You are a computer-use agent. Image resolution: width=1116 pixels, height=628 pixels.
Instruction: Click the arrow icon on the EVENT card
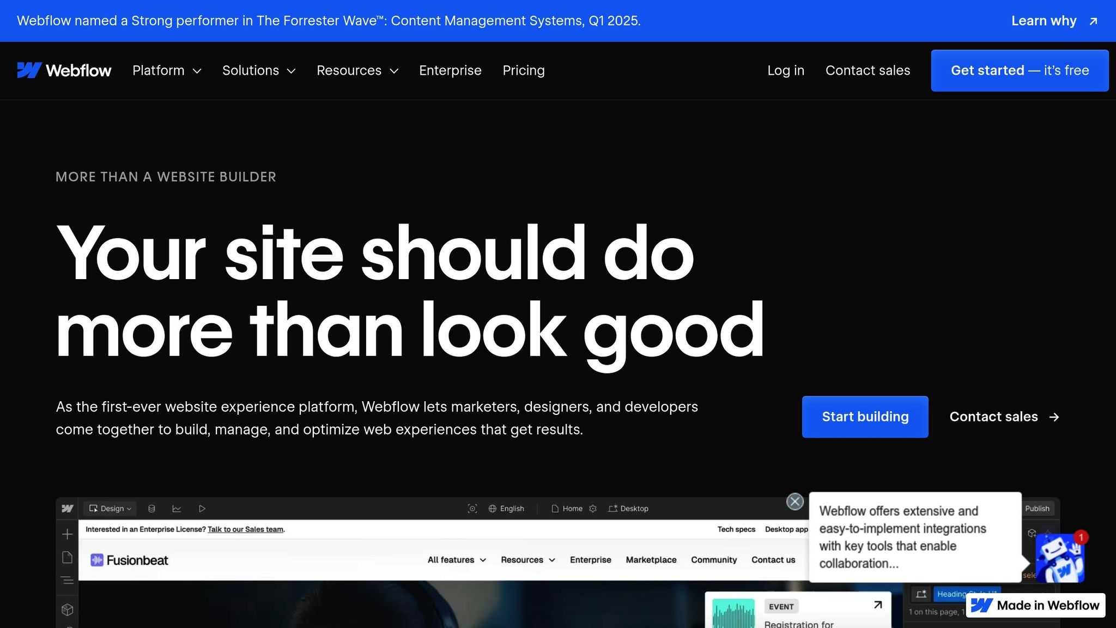tap(878, 605)
